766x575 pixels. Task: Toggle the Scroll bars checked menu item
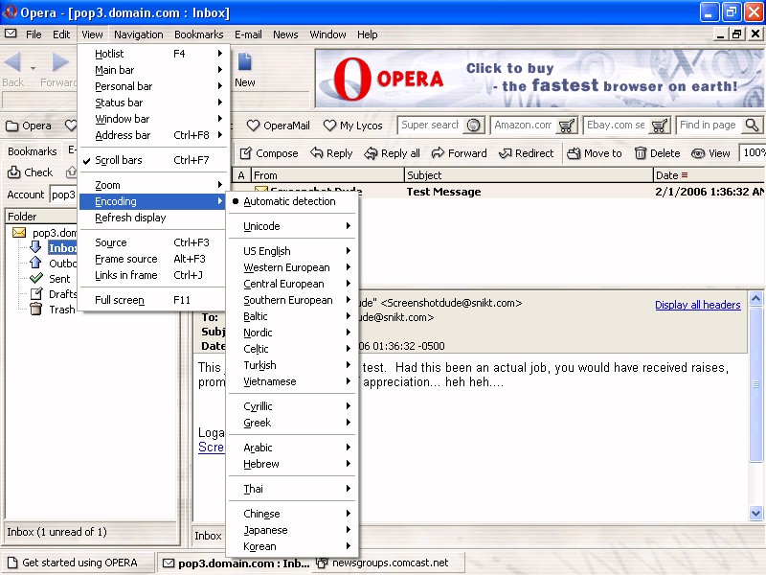(119, 160)
